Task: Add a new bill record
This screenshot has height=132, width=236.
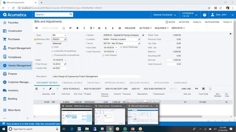Action: click(x=77, y=28)
